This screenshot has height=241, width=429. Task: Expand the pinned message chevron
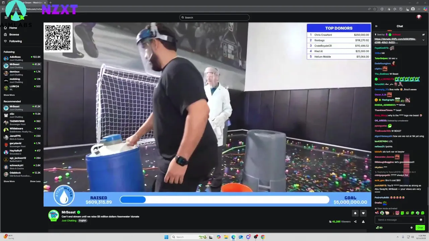tap(423, 40)
